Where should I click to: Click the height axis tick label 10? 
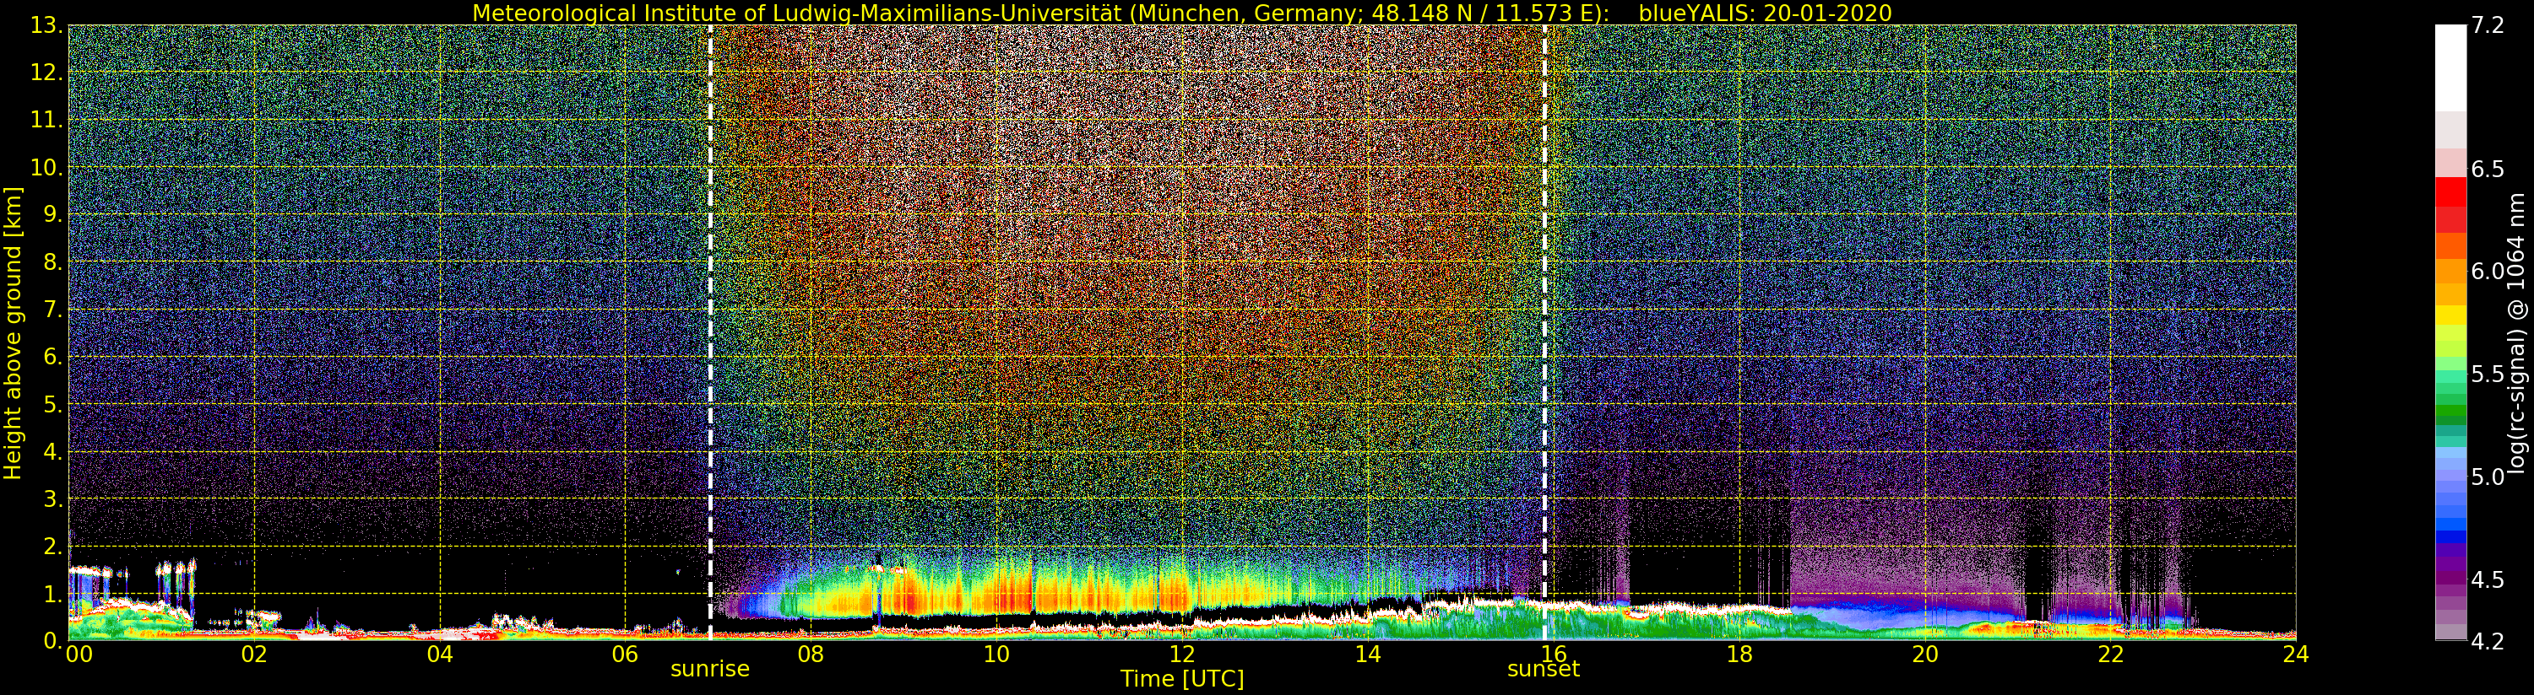47,167
